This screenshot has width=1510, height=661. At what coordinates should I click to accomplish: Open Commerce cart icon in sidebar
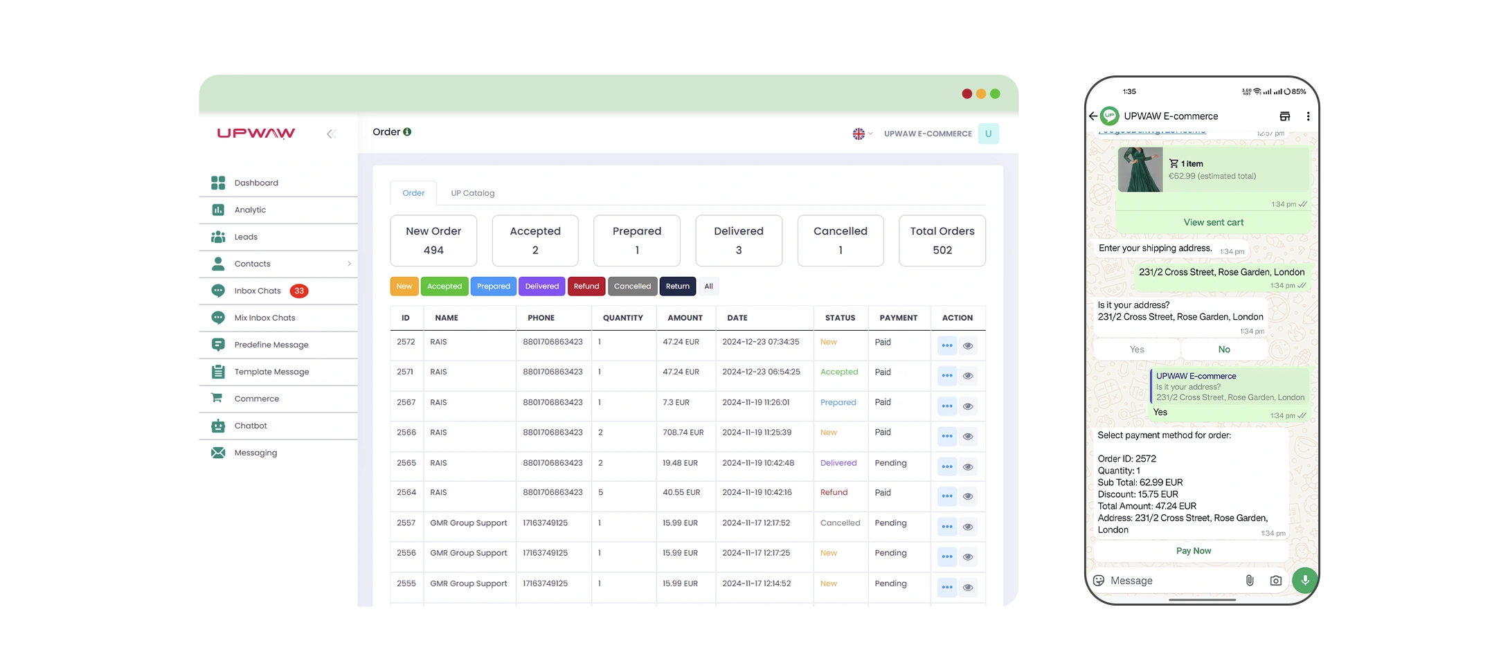click(217, 399)
